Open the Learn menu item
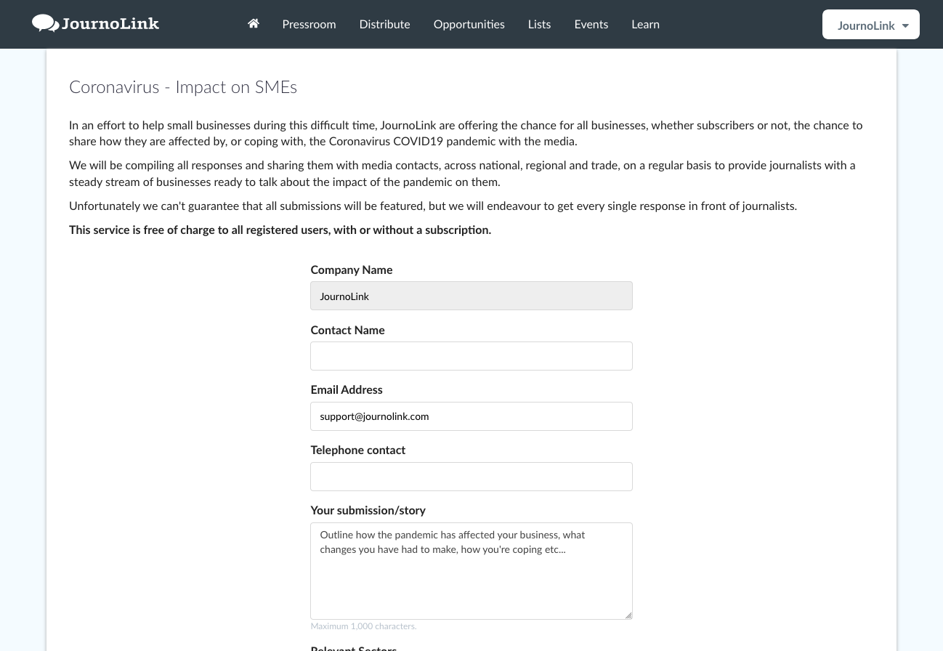Viewport: 943px width, 651px height. pyautogui.click(x=645, y=24)
